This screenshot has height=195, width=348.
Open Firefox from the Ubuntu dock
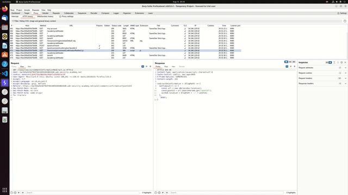pyautogui.click(x=5, y=9)
